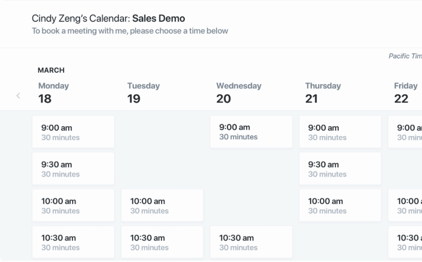Book the 10:30 am slot on Tuesday 19
The height and width of the screenshot is (262, 422).
[x=162, y=242]
